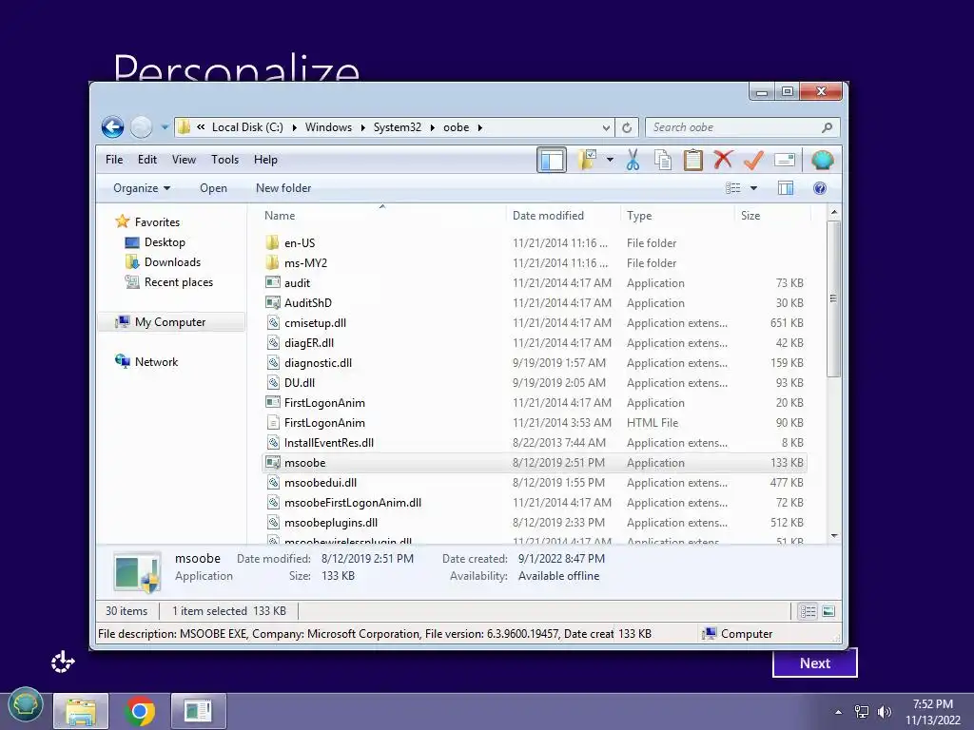The height and width of the screenshot is (730, 974).
Task: Select the ms-MY2 folder
Action: click(535, 262)
